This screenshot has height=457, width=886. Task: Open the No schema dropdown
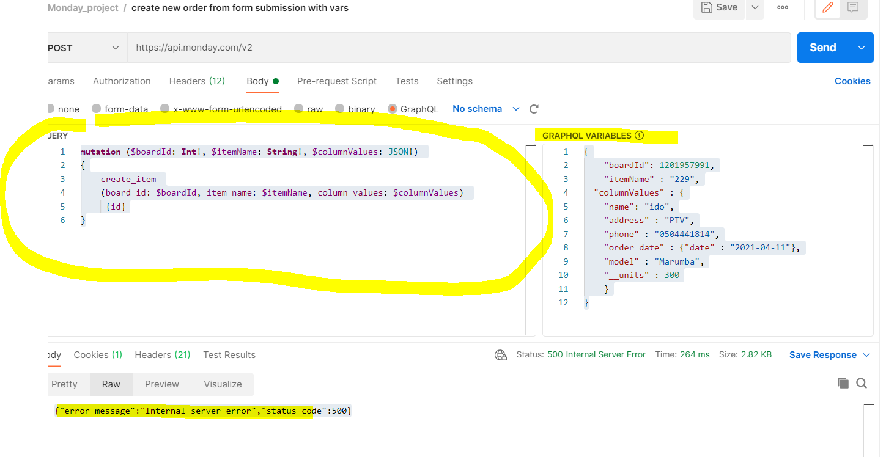click(485, 109)
